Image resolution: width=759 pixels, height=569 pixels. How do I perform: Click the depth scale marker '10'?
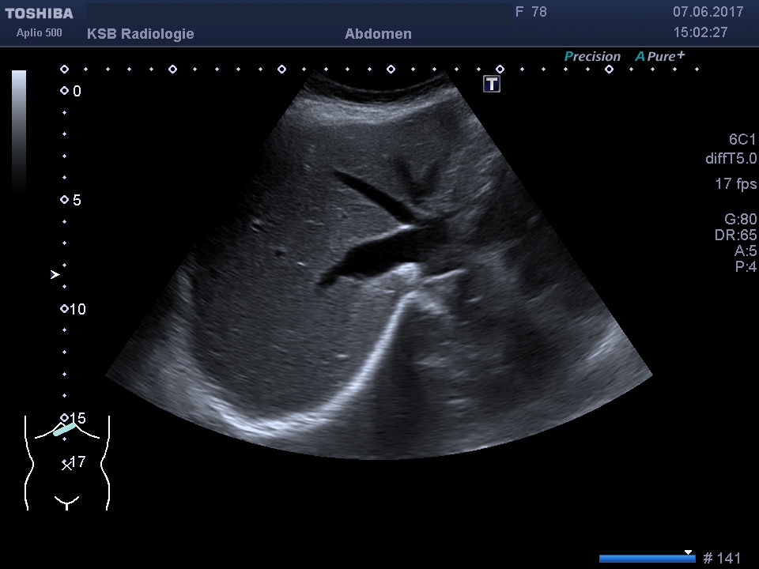tap(78, 309)
